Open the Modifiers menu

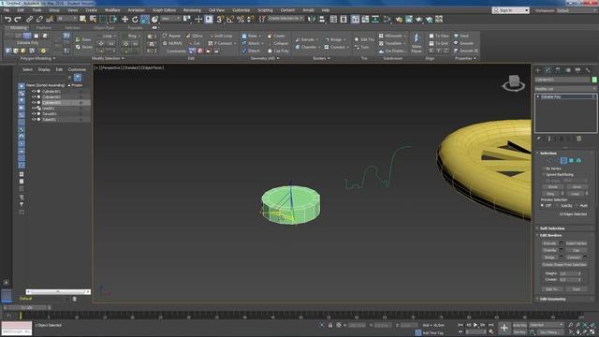click(112, 10)
